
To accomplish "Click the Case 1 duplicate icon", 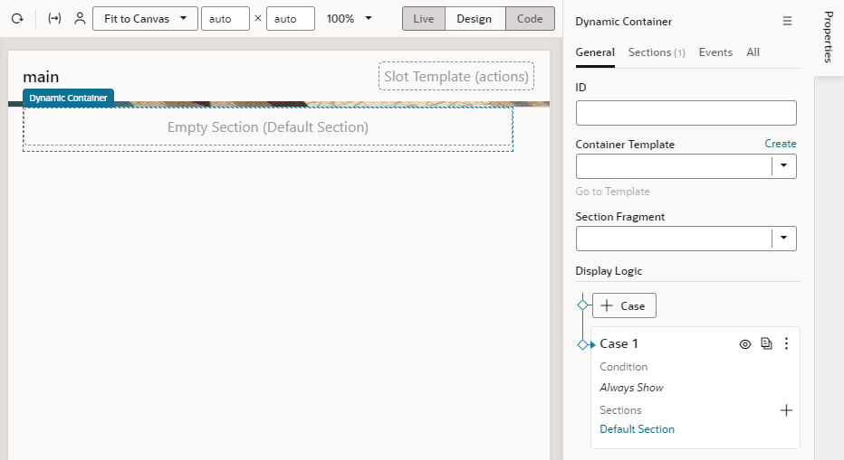I will [766, 343].
